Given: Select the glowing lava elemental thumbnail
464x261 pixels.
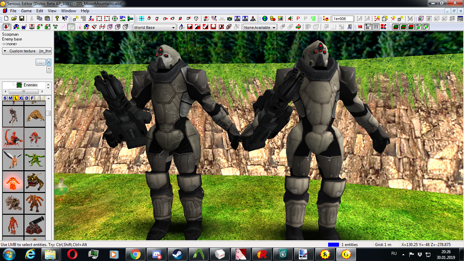Looking at the screenshot, I should (13, 181).
